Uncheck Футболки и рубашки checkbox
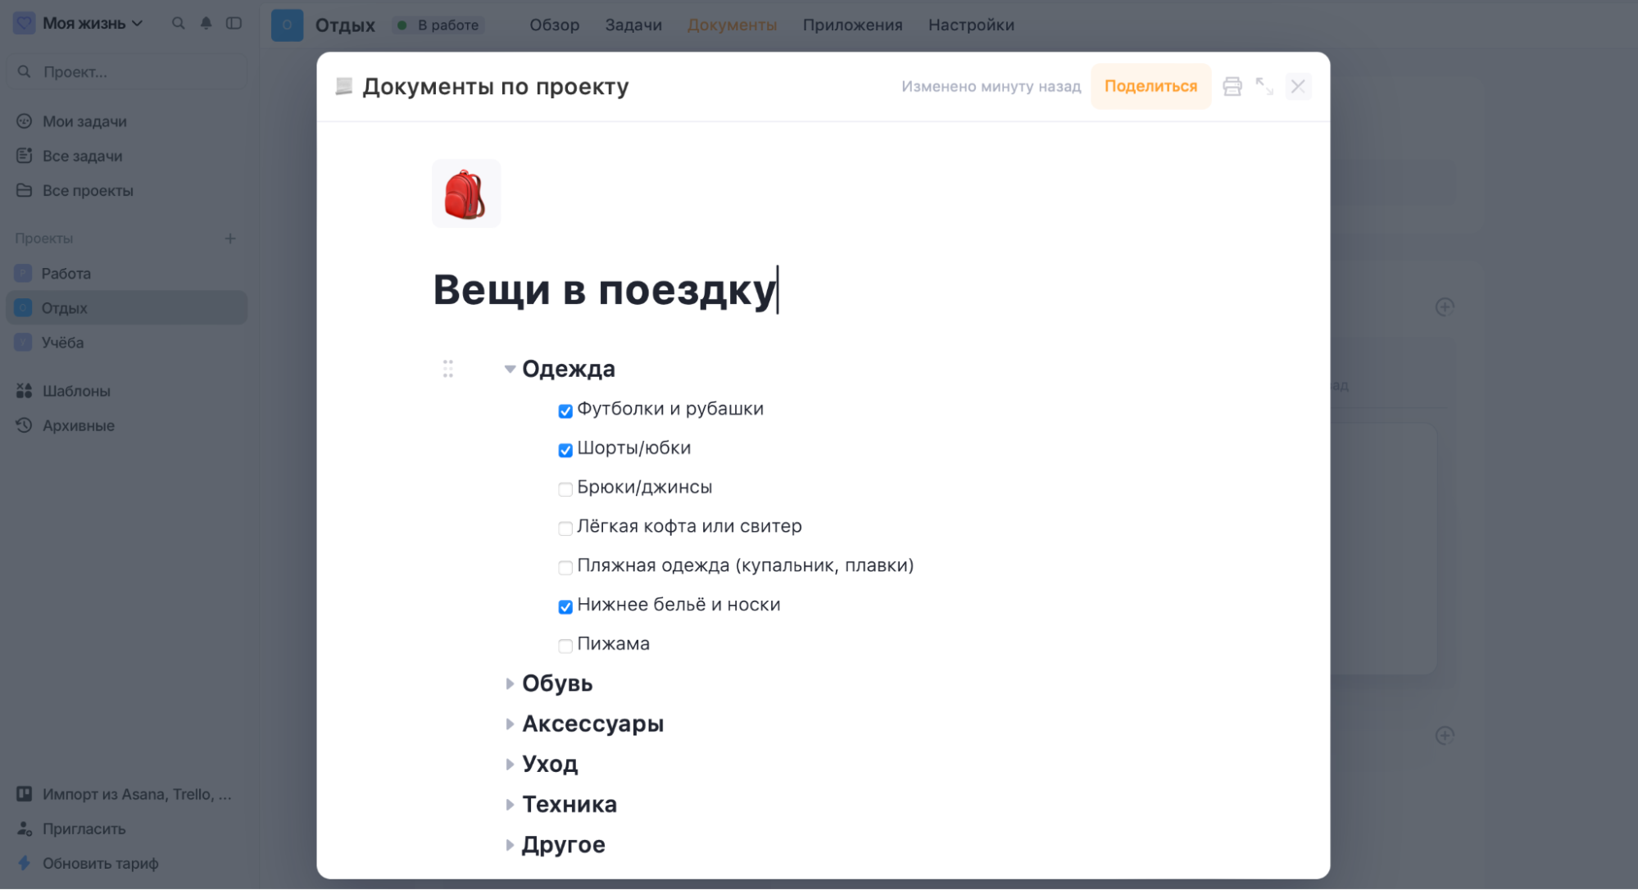The height and width of the screenshot is (890, 1638). click(x=565, y=411)
